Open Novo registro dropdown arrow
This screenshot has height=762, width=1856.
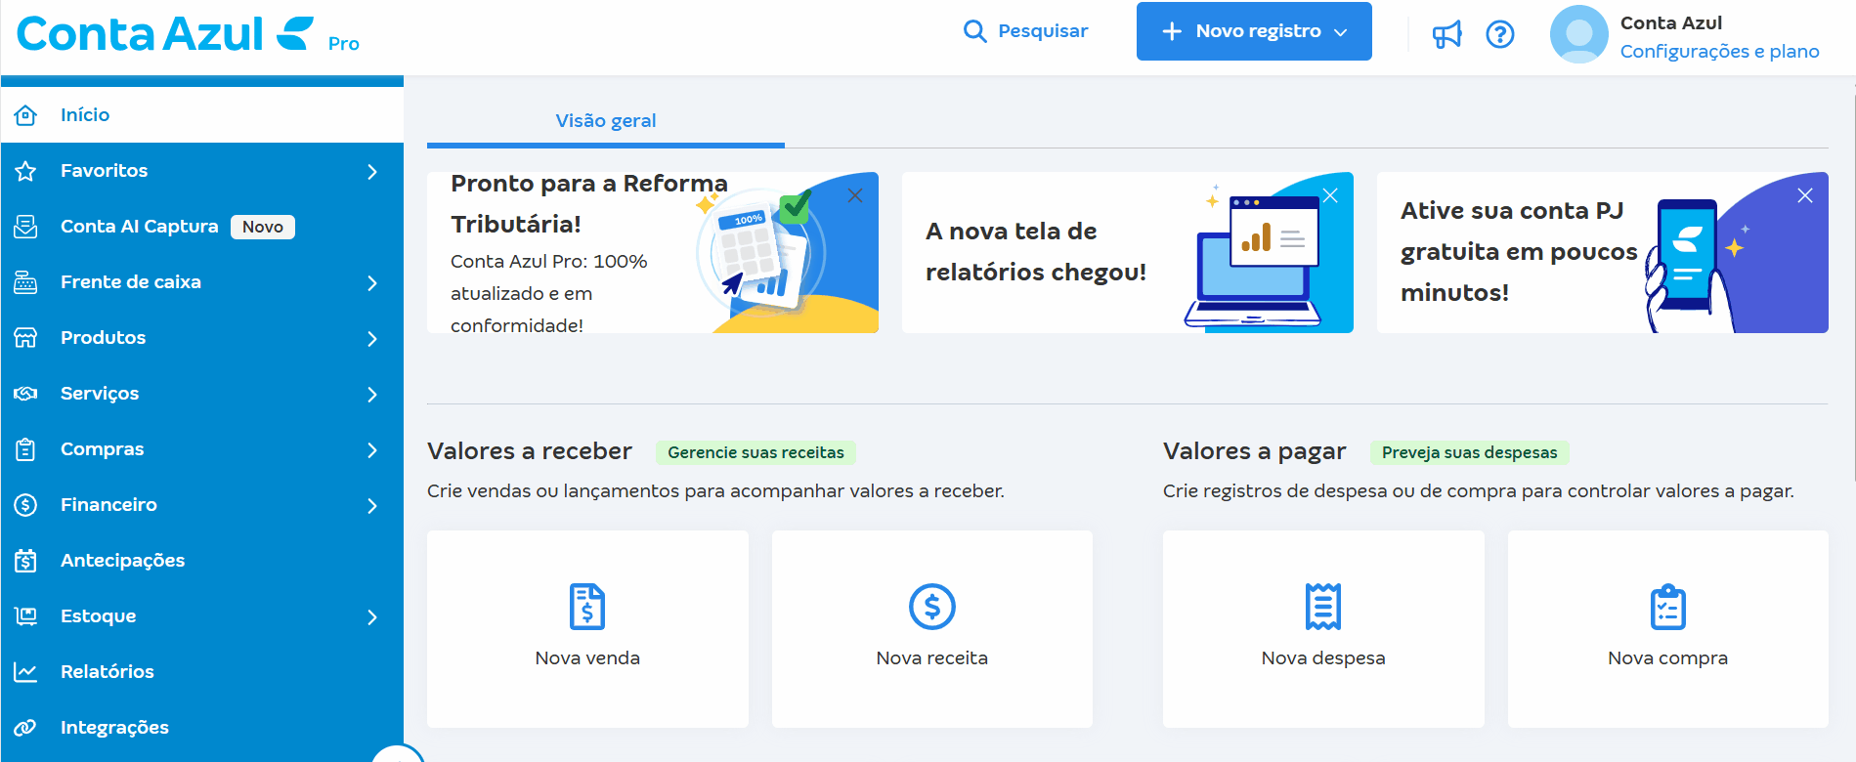(1341, 32)
